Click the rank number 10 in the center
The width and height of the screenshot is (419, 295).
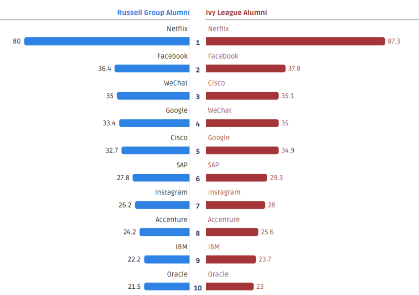[x=198, y=288]
